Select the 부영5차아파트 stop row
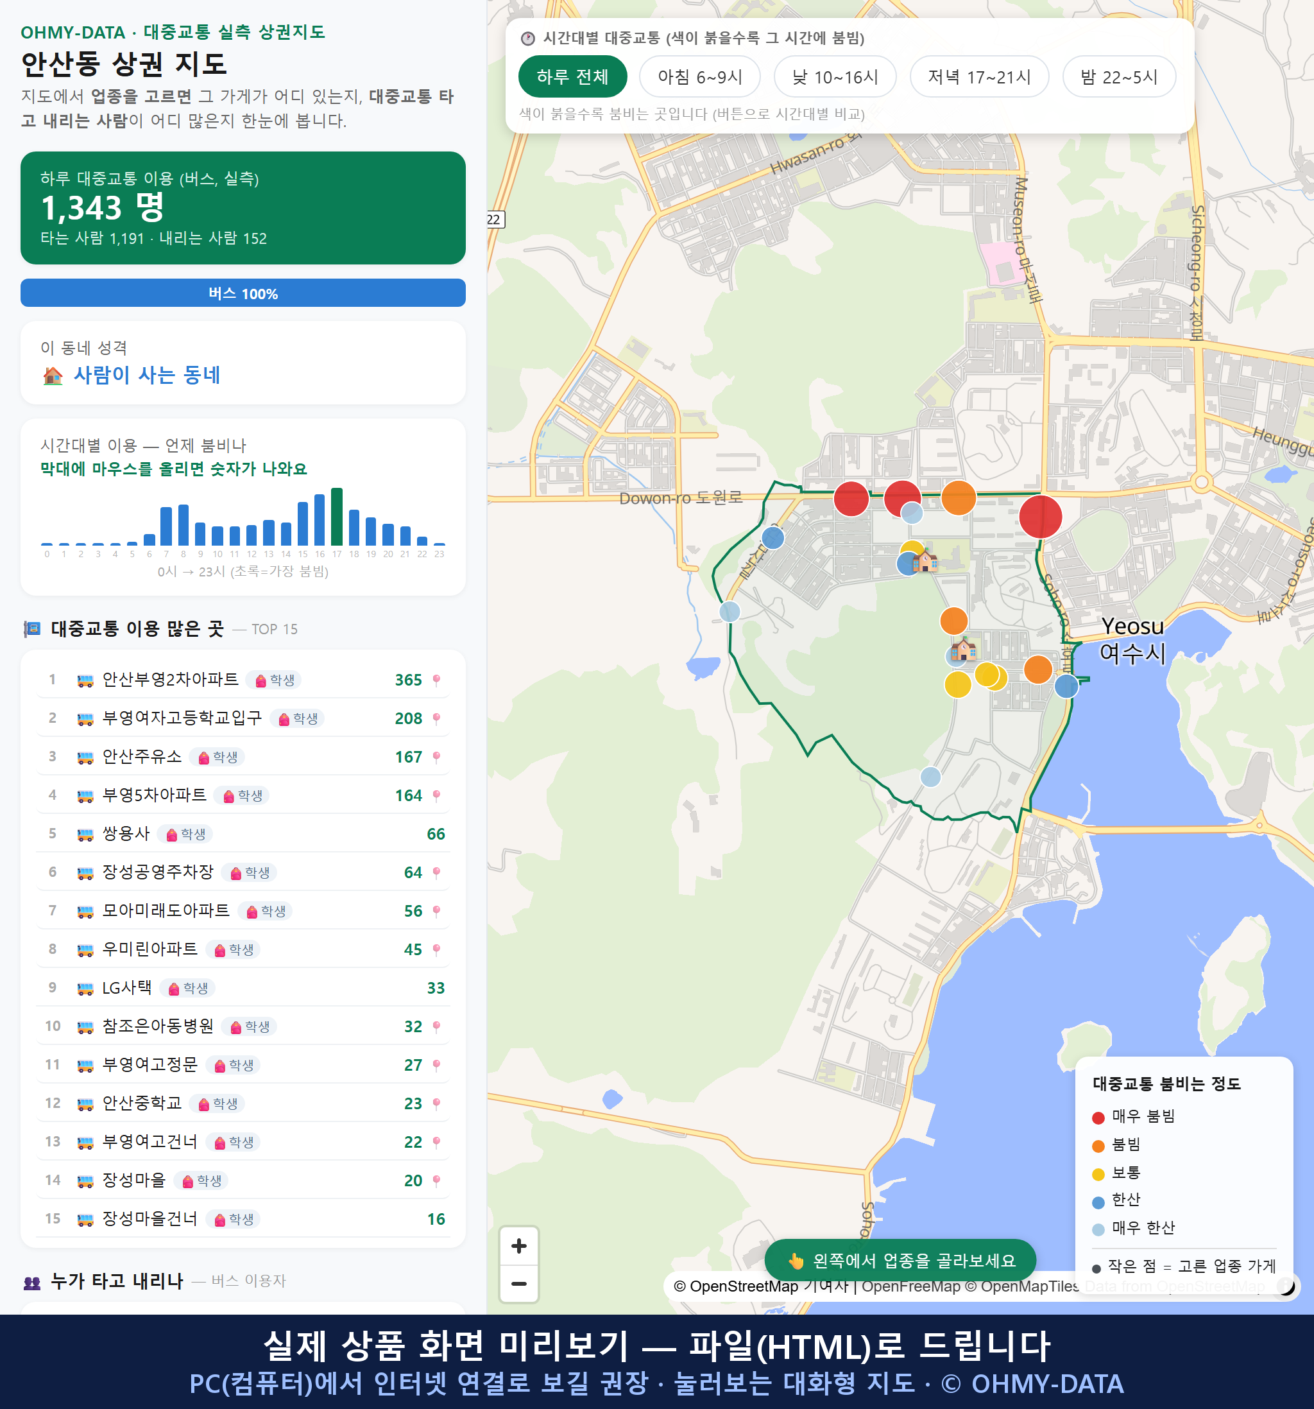Viewport: 1314px width, 1409px height. [243, 795]
